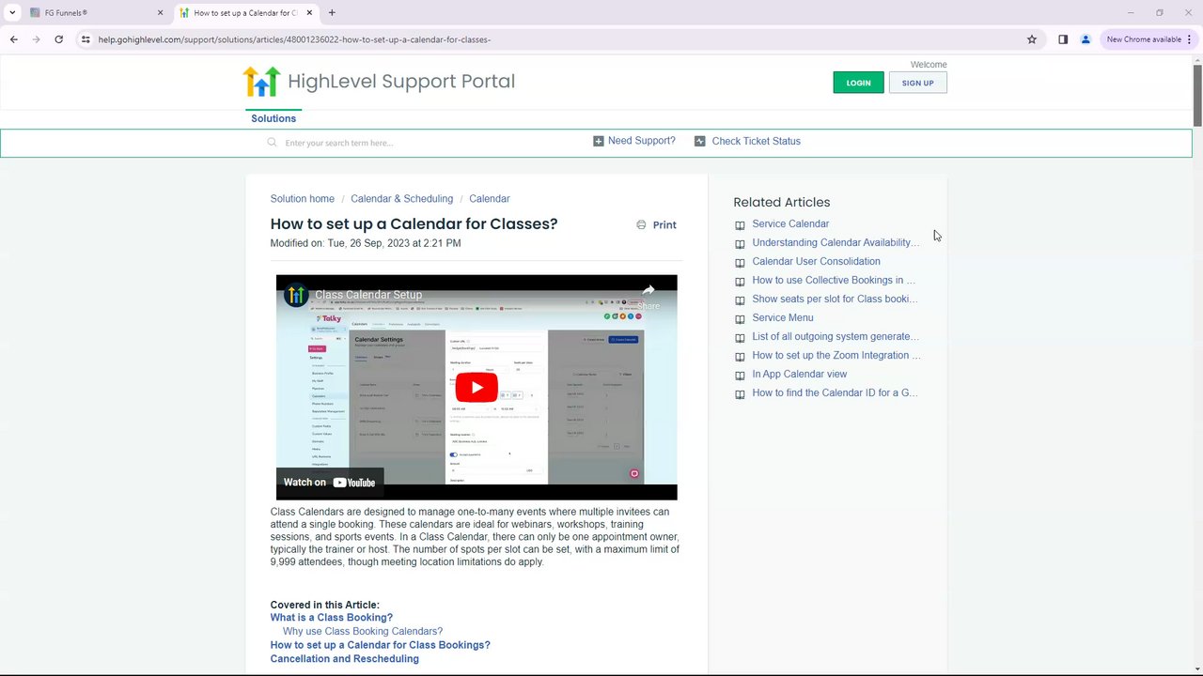Open In App Calendar view article

click(x=799, y=375)
